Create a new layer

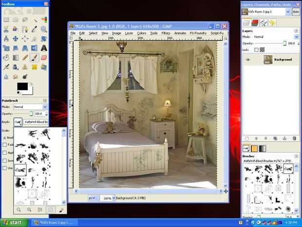[x=247, y=139]
